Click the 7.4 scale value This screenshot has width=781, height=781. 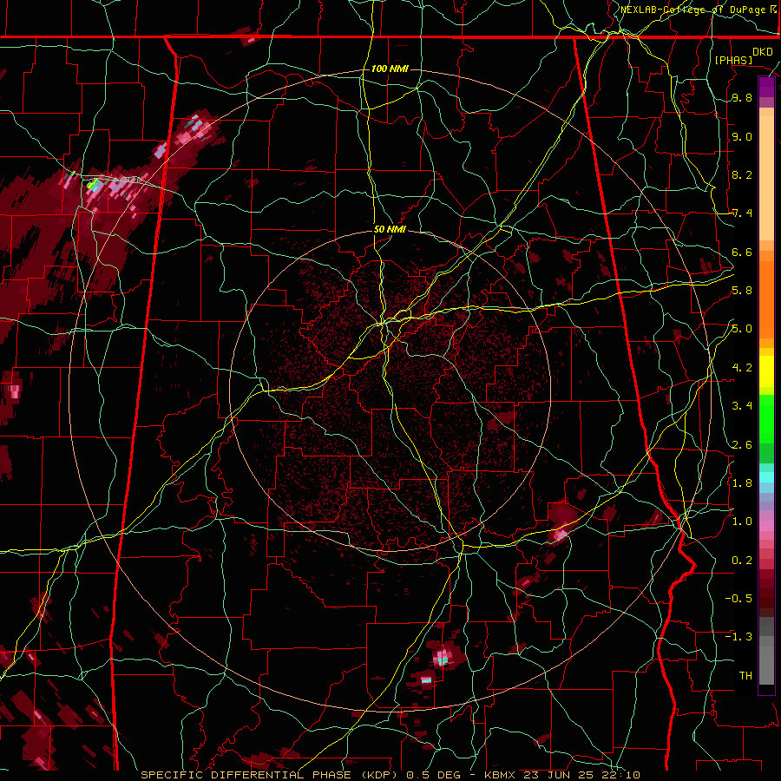tap(742, 213)
